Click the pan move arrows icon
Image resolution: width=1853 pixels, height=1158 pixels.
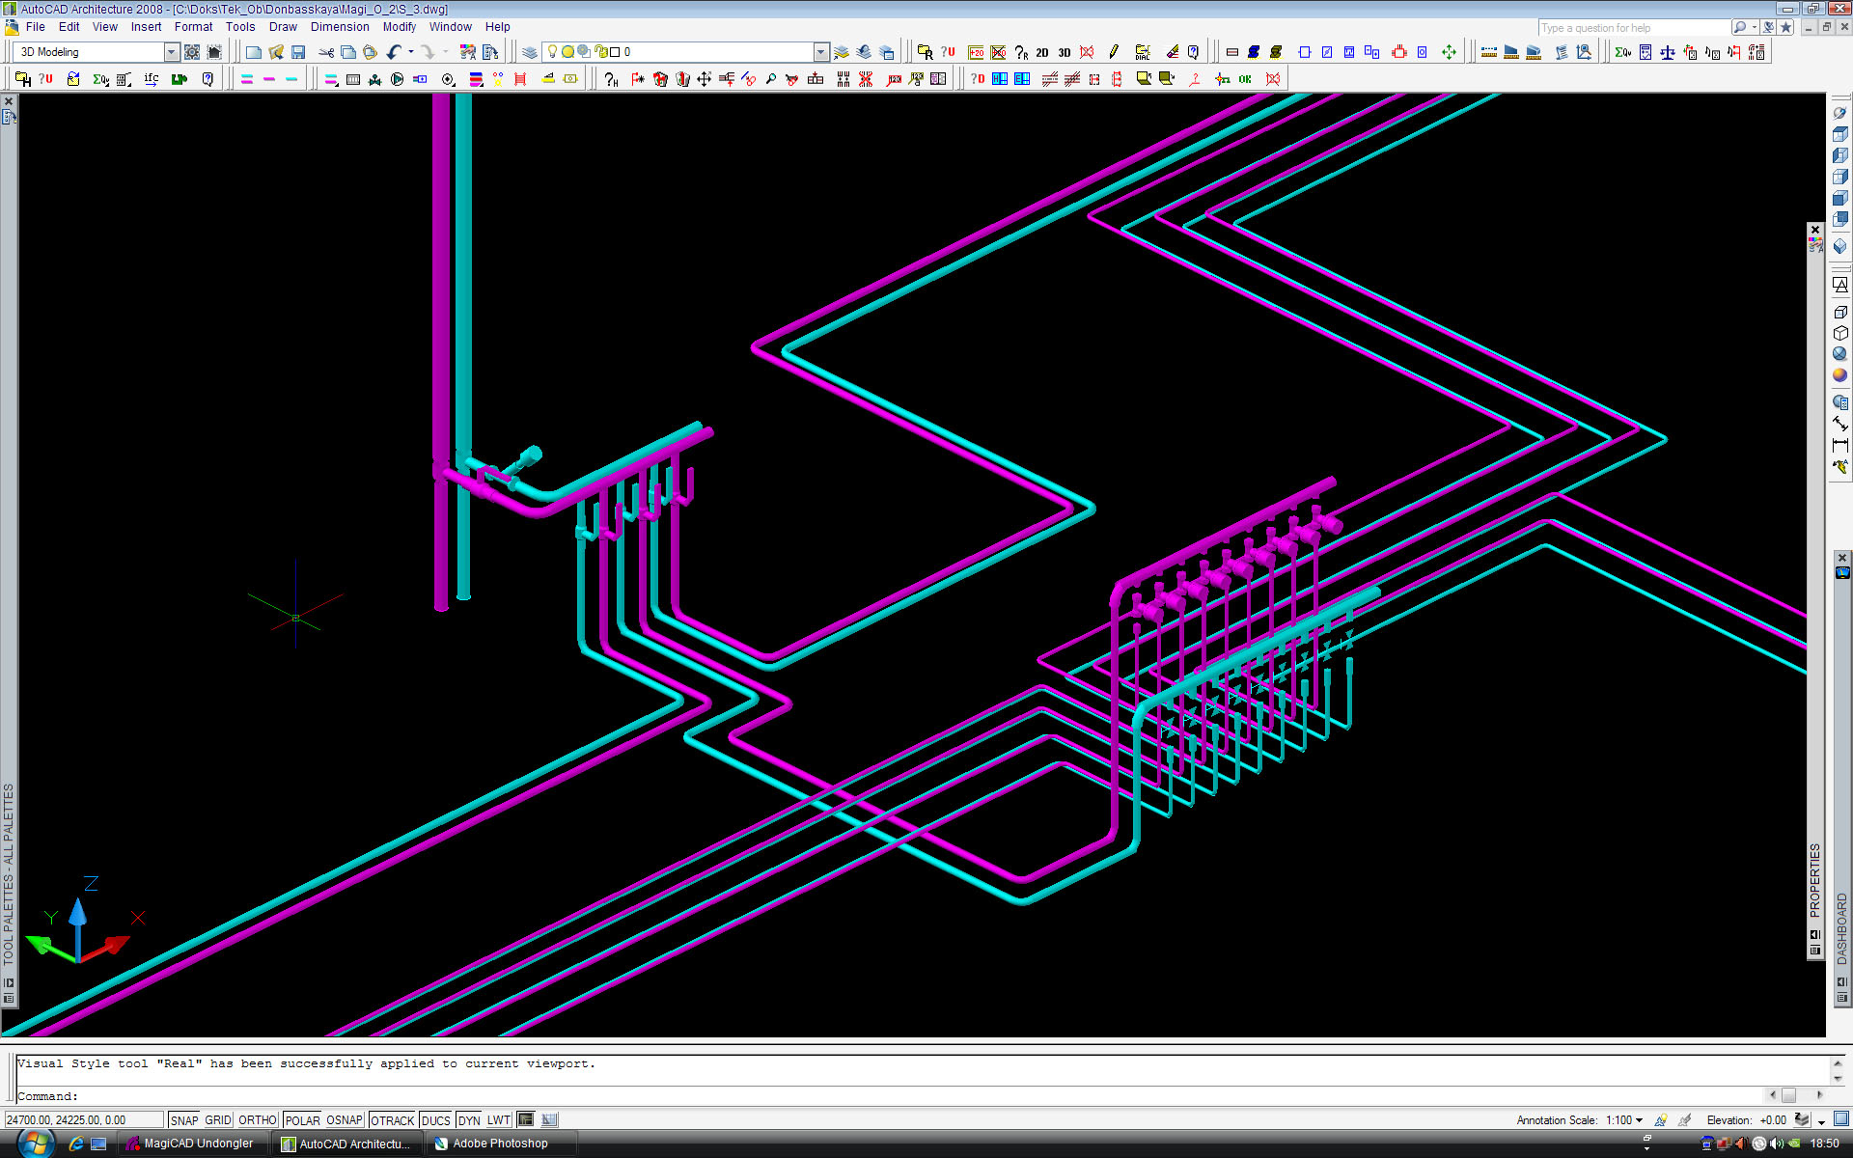(x=704, y=79)
